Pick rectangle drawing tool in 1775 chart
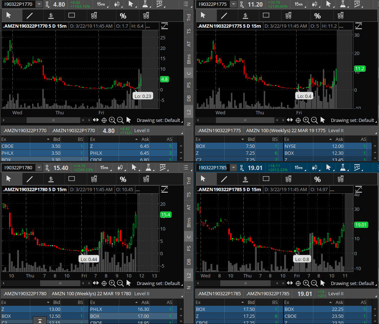 click(x=266, y=15)
